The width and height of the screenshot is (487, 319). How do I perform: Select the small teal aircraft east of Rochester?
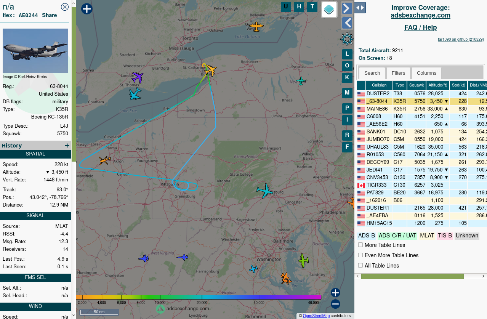pos(301,81)
